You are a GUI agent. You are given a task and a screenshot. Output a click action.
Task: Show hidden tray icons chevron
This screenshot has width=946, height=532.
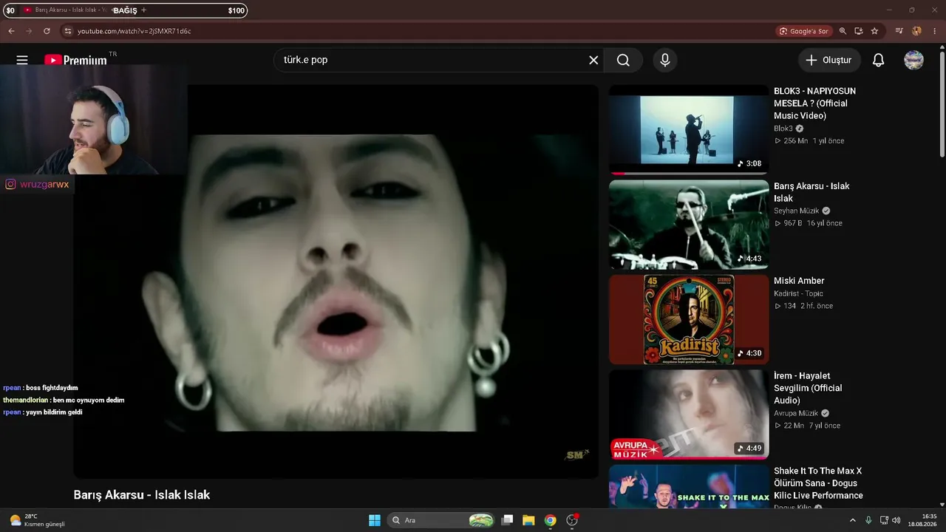point(852,520)
